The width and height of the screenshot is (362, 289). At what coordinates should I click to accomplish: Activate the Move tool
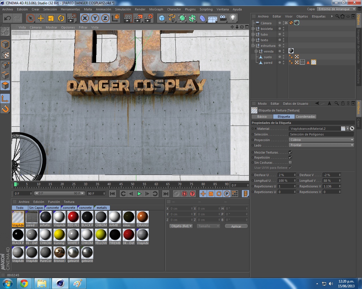41,18
